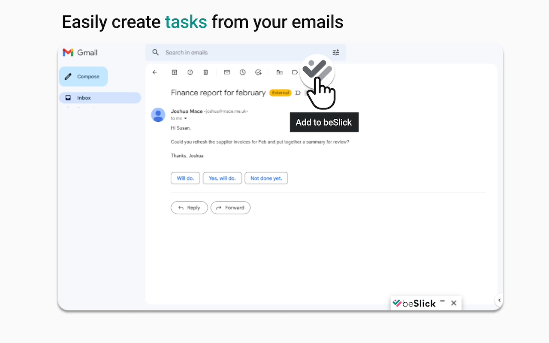This screenshot has height=343, width=549.
Task: Forward the Finance report email
Action: 230,208
